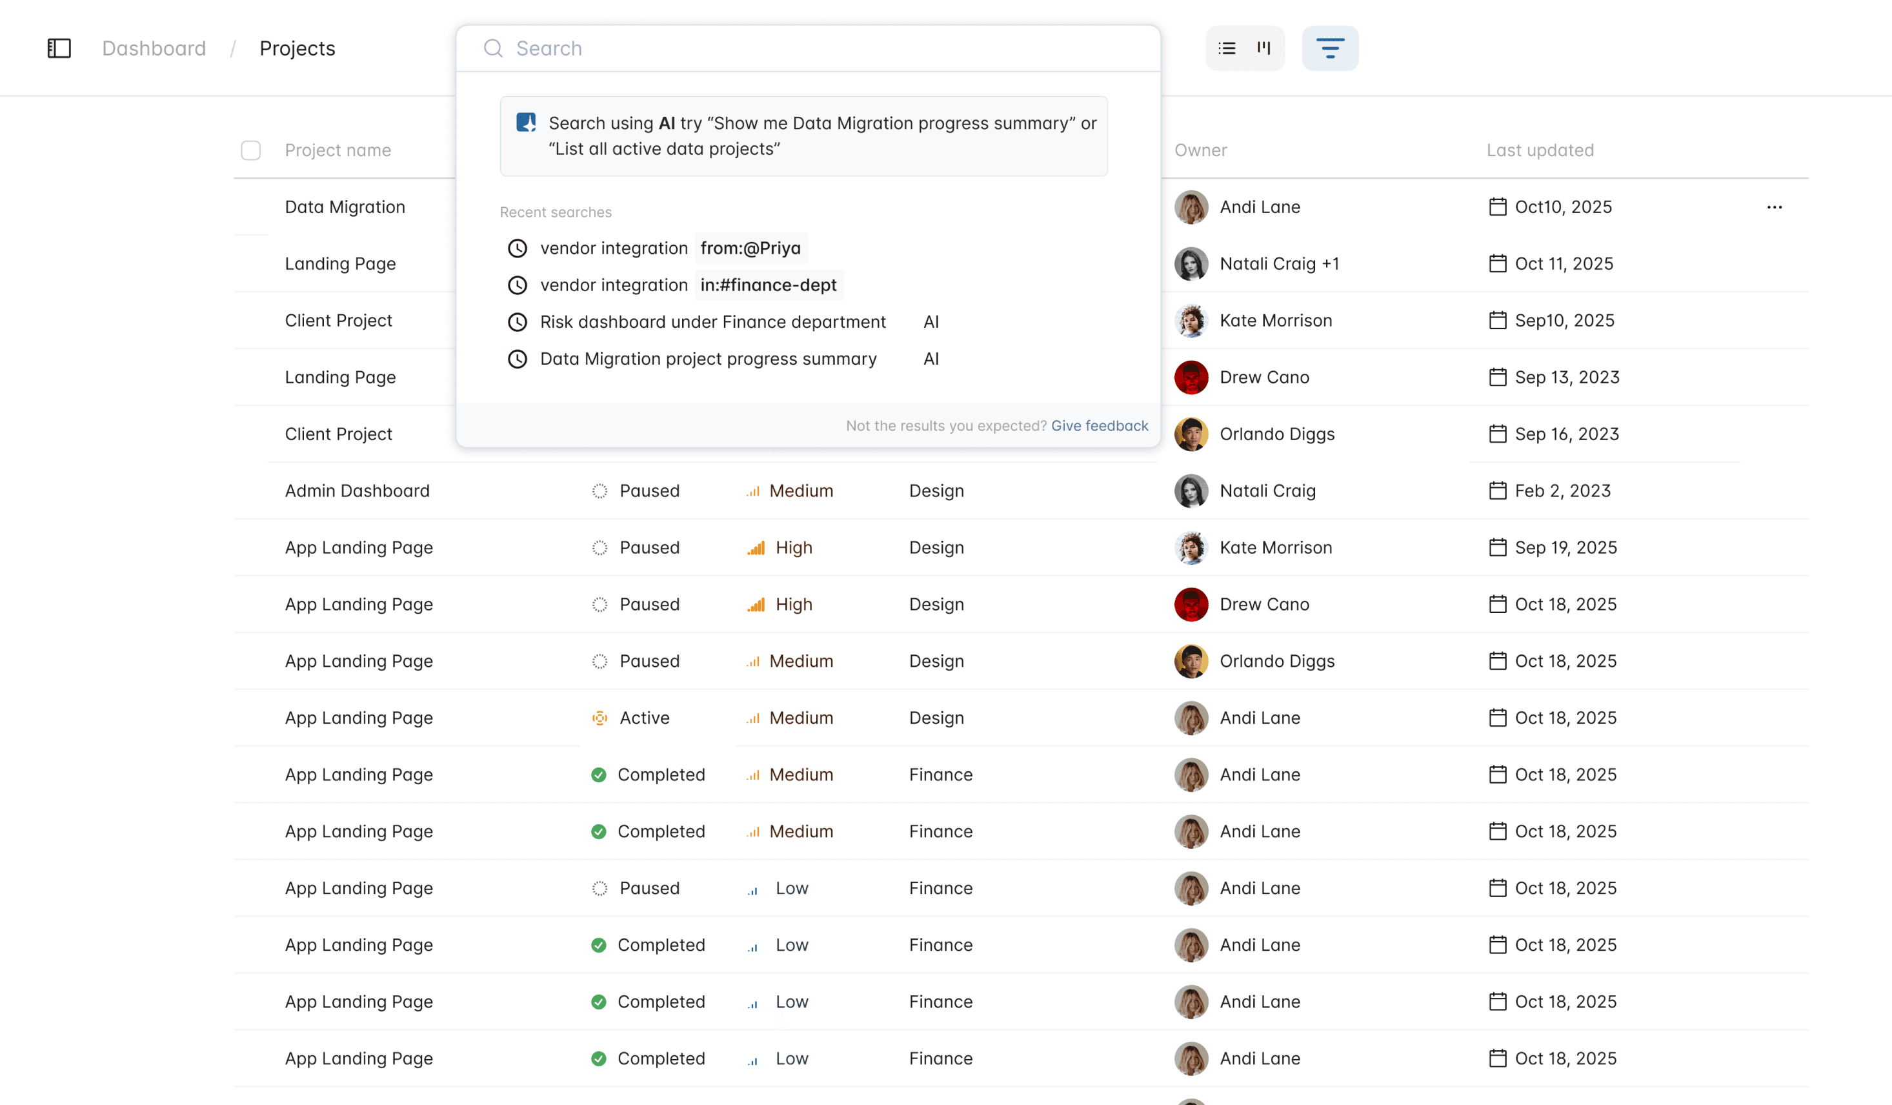
Task: Sort by Last updated column header
Action: tap(1540, 150)
